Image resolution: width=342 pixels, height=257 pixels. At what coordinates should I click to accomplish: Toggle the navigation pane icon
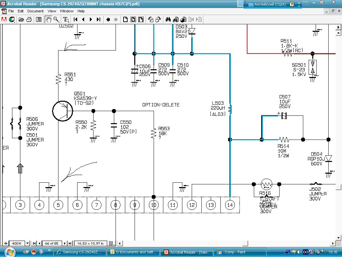click(39, 19)
